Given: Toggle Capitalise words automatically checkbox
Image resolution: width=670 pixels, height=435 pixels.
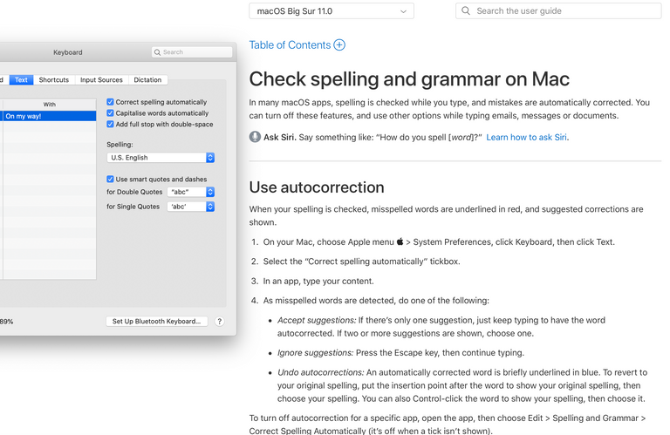Looking at the screenshot, I should tap(110, 113).
